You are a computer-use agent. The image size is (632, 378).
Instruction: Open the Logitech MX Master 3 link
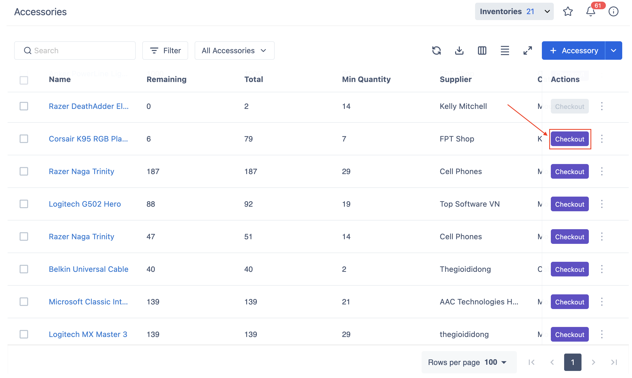pos(88,334)
